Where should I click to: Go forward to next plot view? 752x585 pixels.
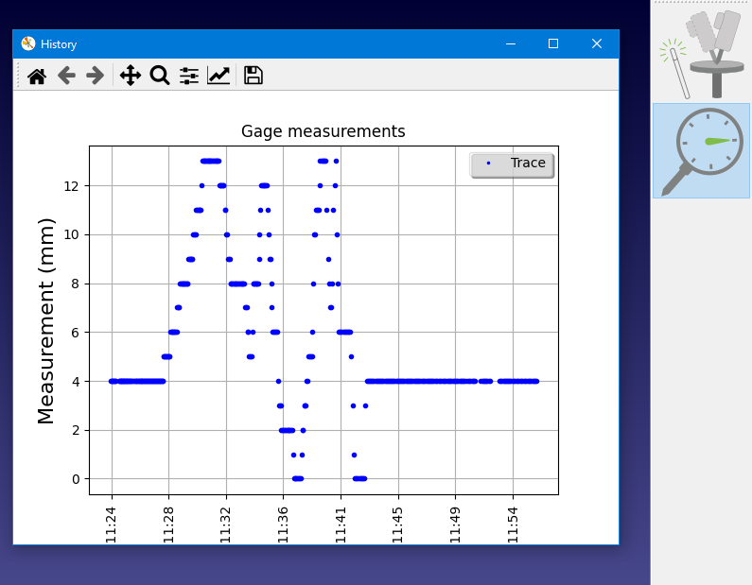click(x=95, y=76)
